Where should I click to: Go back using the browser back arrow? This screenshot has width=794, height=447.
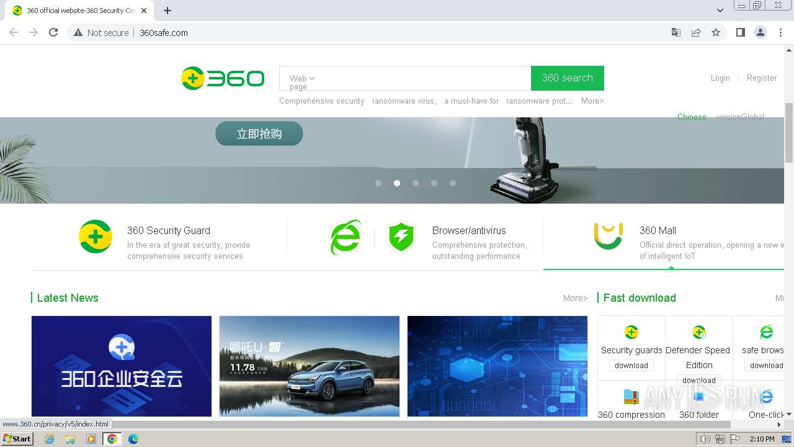[14, 32]
